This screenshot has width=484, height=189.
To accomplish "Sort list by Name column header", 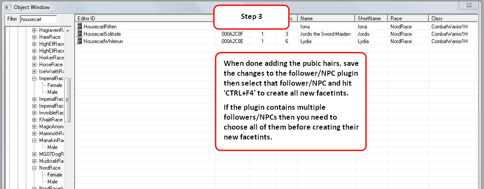I will (x=326, y=19).
